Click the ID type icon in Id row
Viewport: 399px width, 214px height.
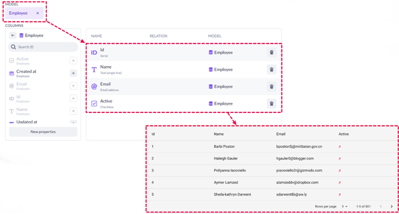tap(94, 52)
